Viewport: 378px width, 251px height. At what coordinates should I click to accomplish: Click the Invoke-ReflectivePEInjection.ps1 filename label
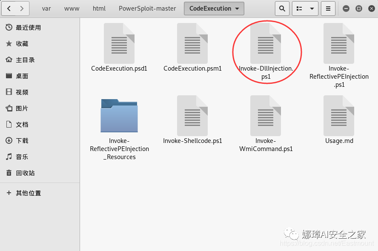tap(339, 77)
